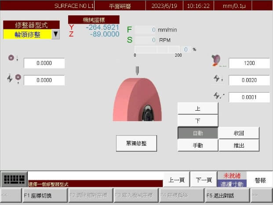Click the << softkey scroll left
The width and height of the screenshot is (273, 205).
point(11,195)
